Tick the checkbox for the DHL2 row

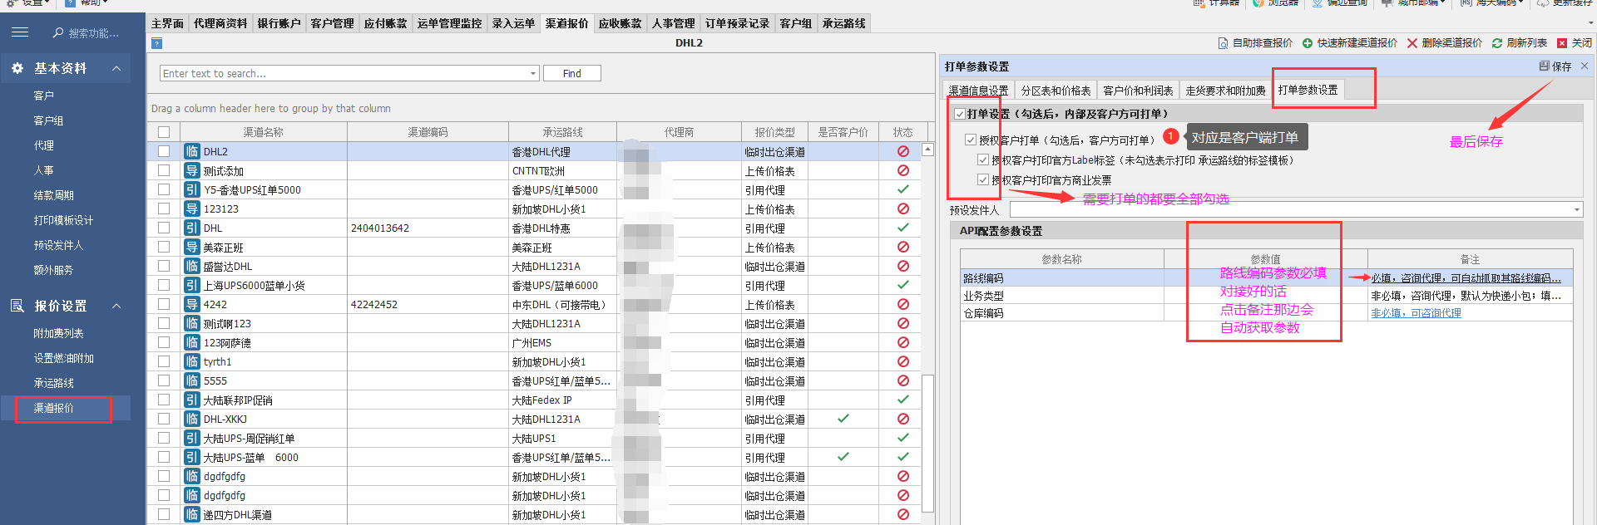pos(164,151)
